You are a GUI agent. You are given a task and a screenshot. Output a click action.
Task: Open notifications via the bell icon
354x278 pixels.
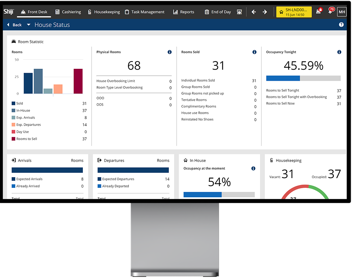[331, 12]
